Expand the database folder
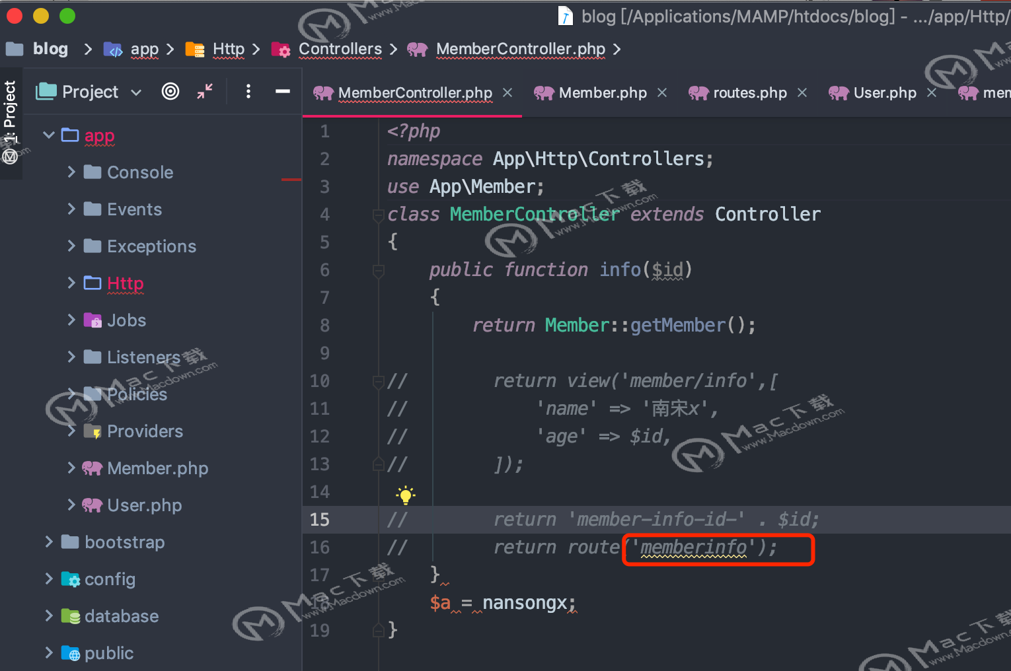1011x671 pixels. pyautogui.click(x=48, y=616)
